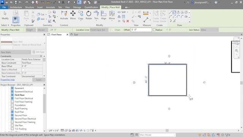Viewport: 243px width, 137px height.
Task: Select Second Floor Framing in Project Browser
Action: 25,122
